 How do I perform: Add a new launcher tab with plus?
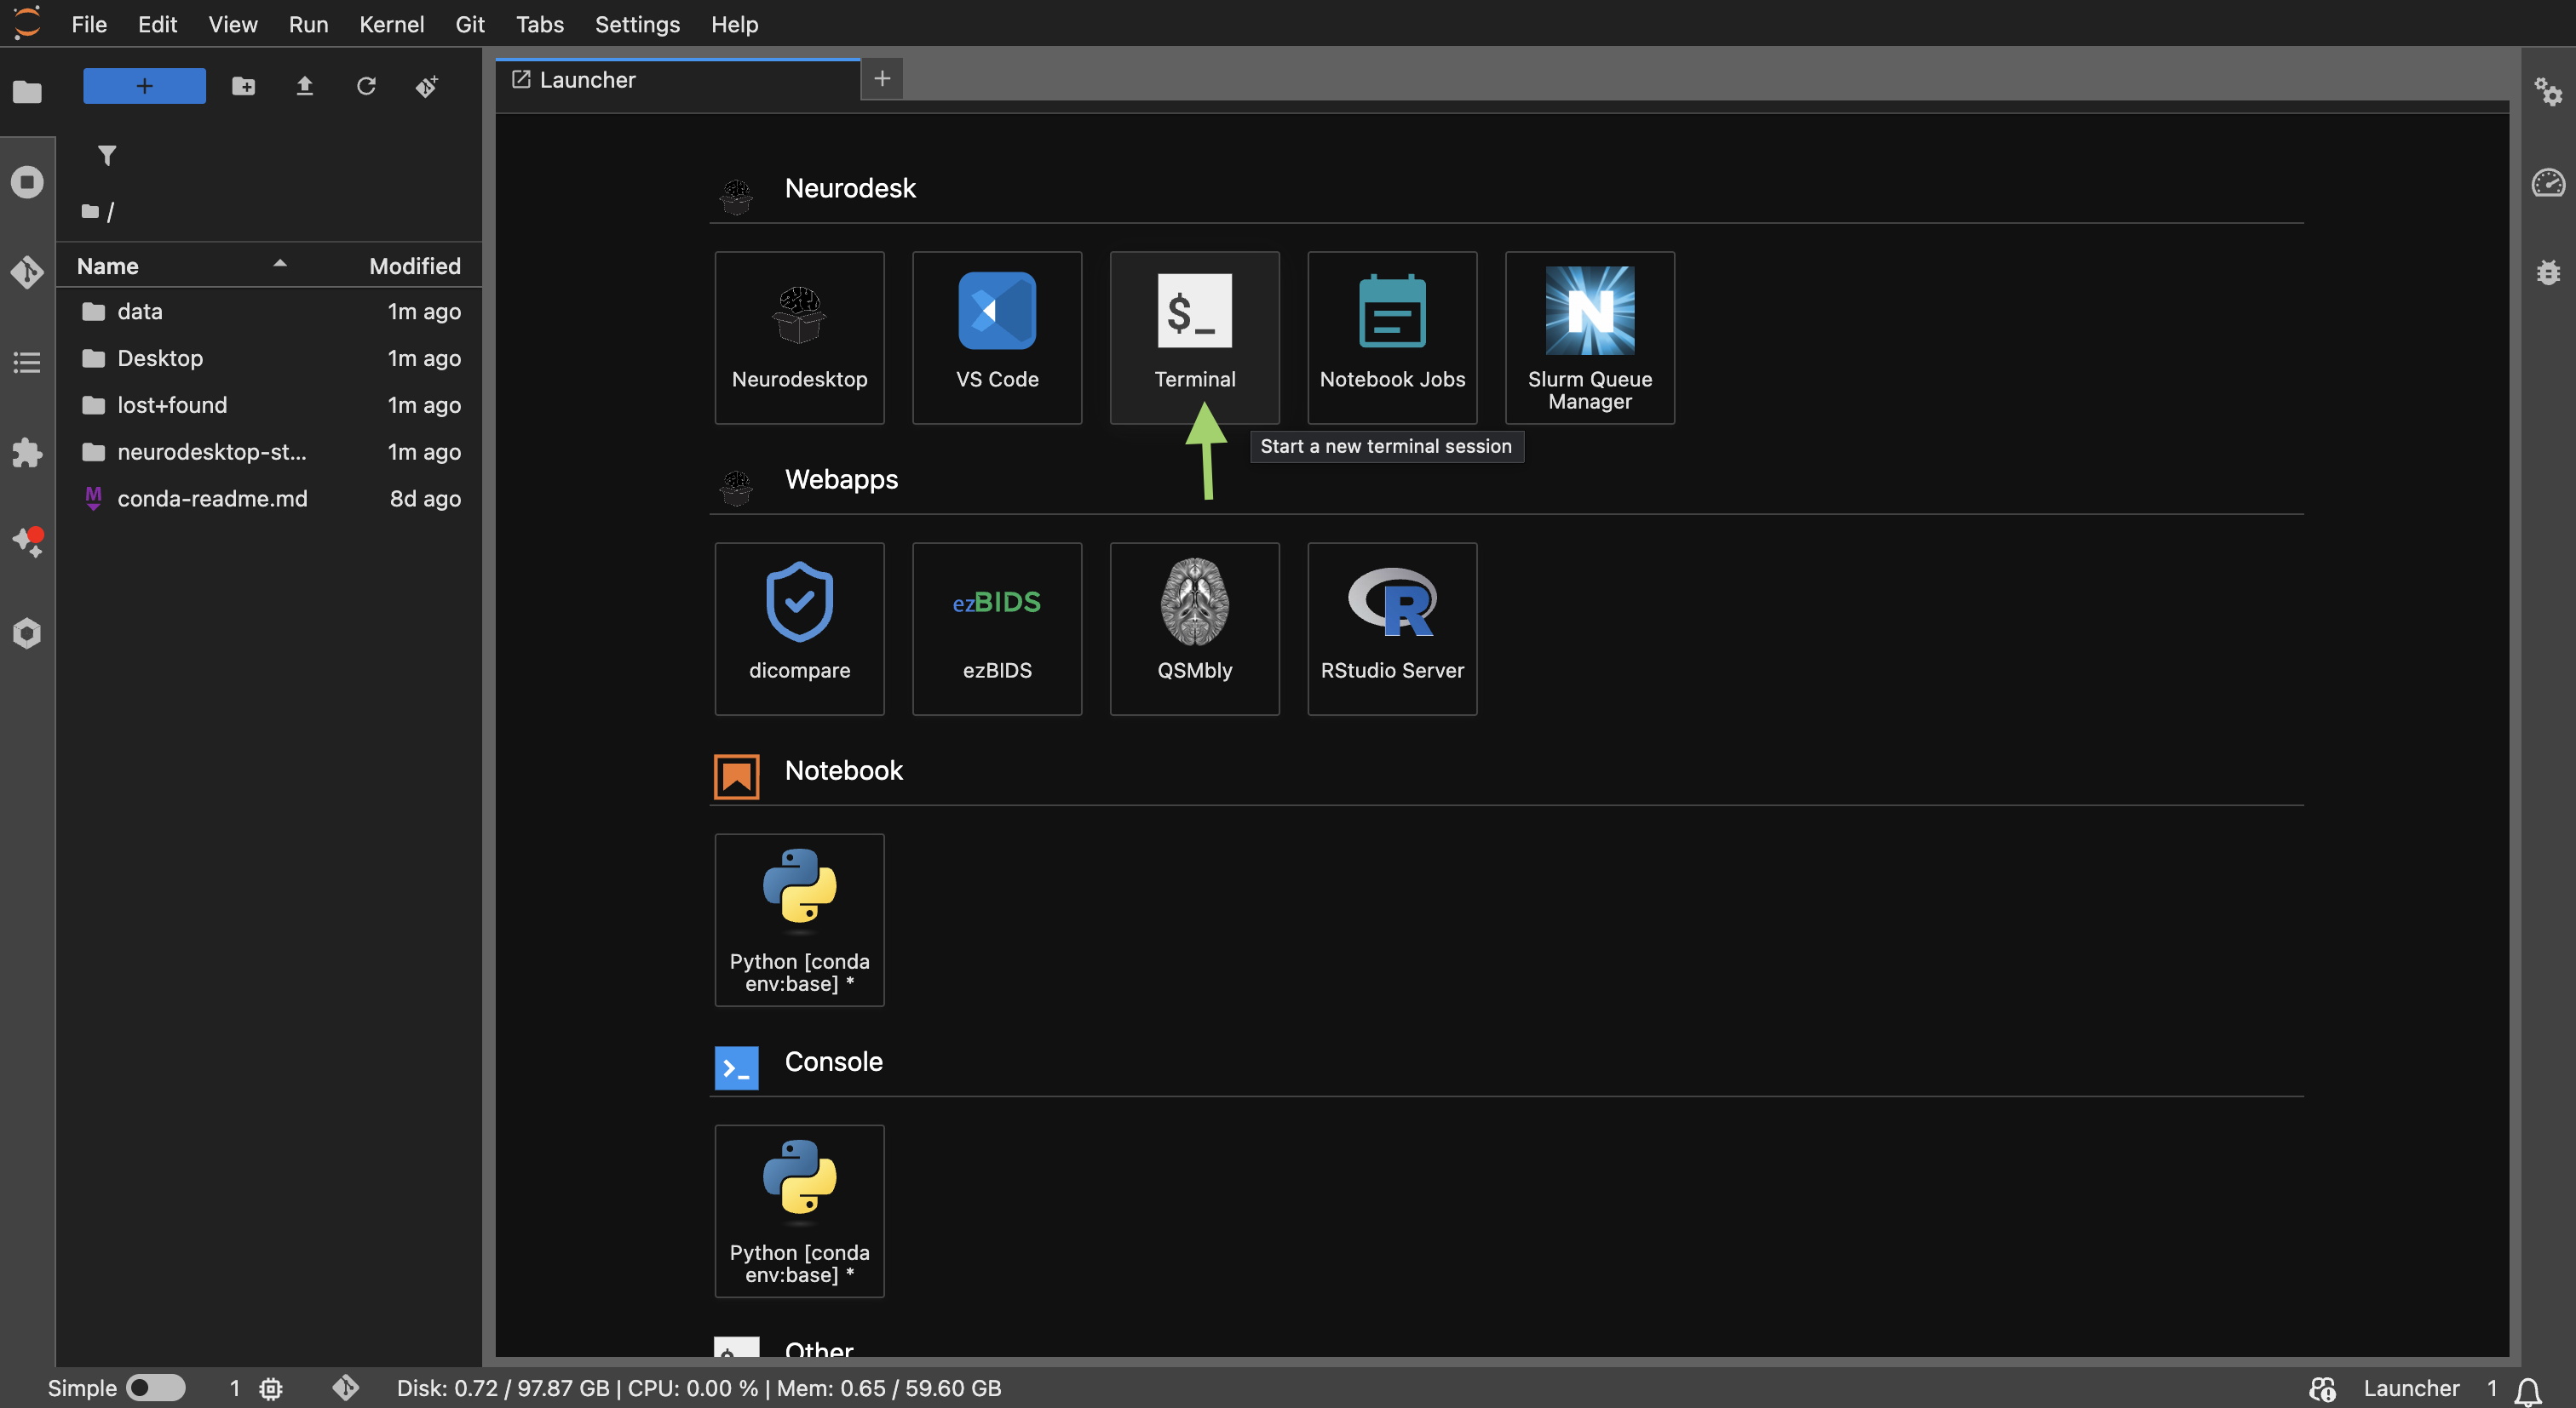(x=881, y=79)
